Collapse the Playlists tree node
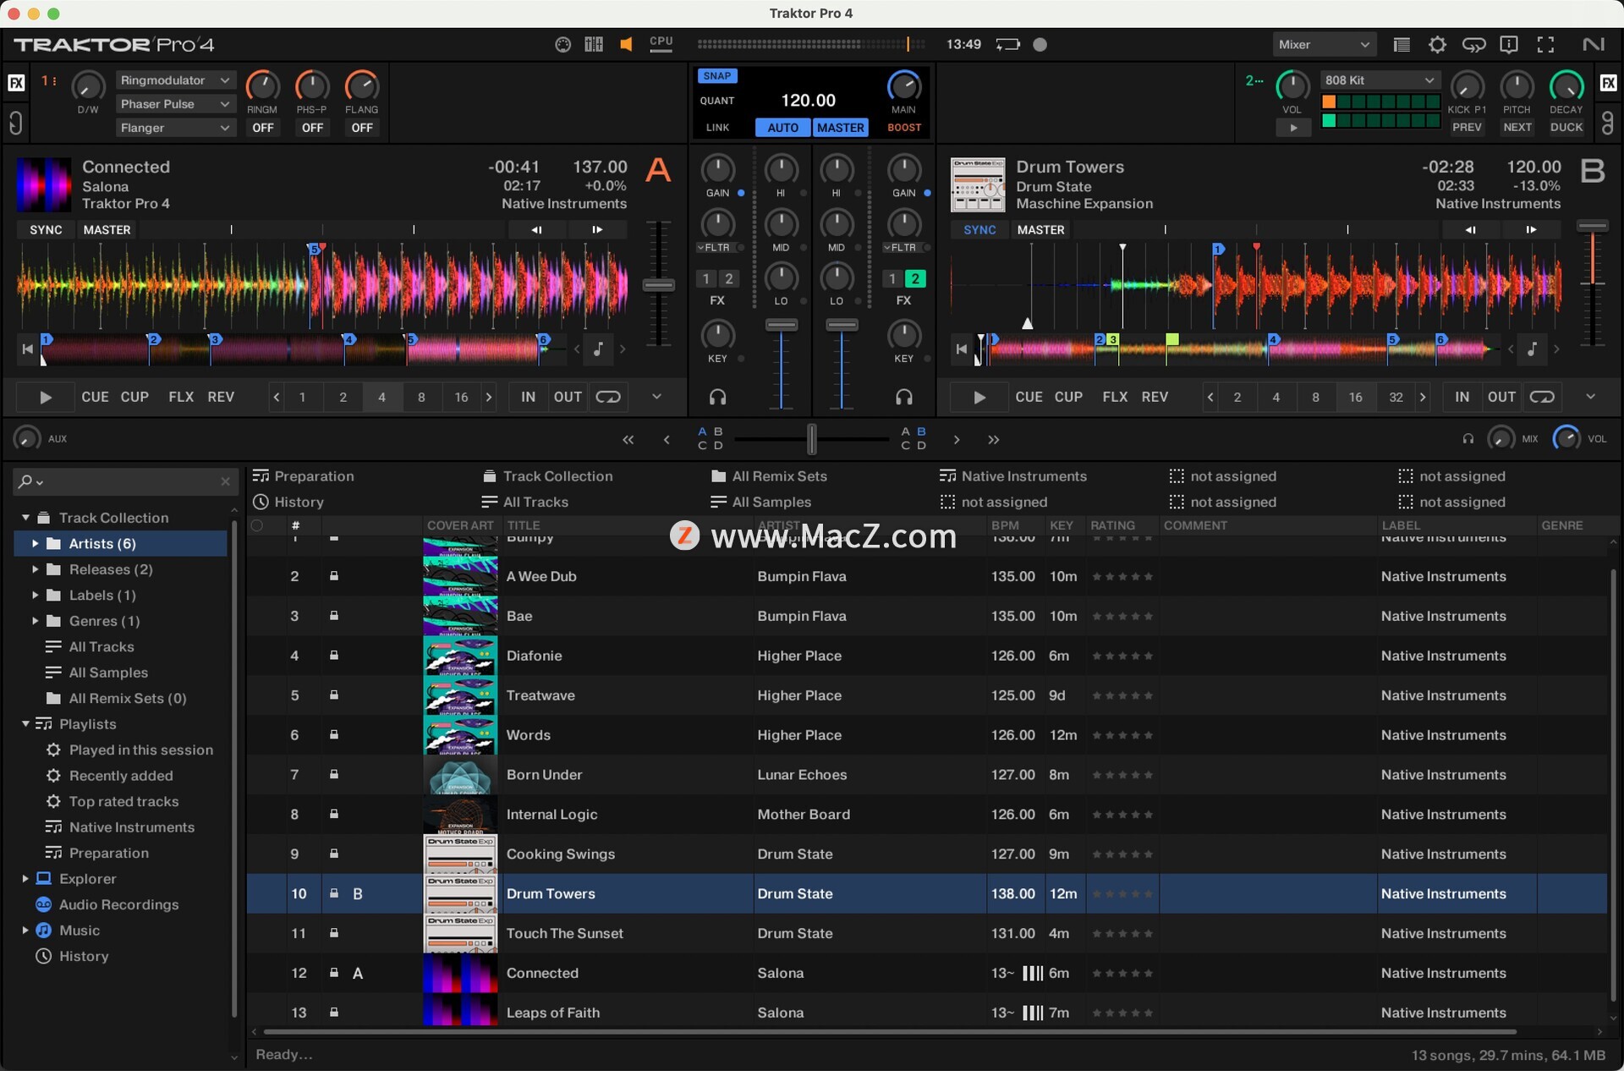The image size is (1624, 1071). pos(25,724)
